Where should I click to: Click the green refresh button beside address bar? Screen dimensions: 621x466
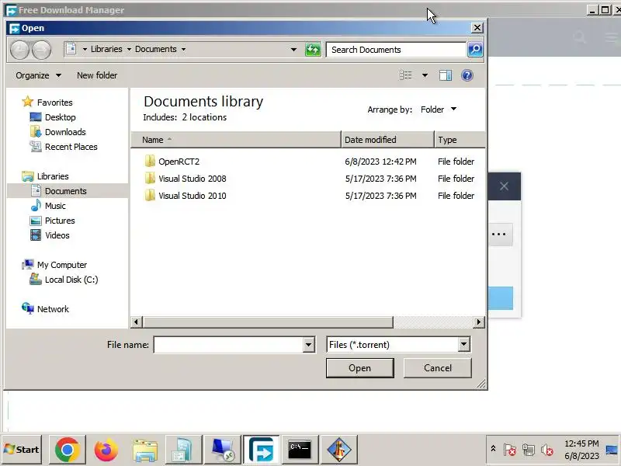coord(313,50)
